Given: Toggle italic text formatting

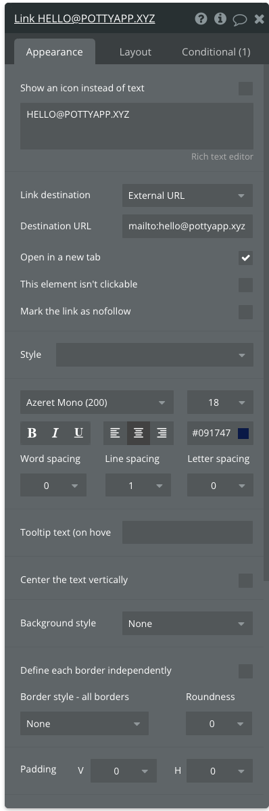Looking at the screenshot, I should point(55,434).
